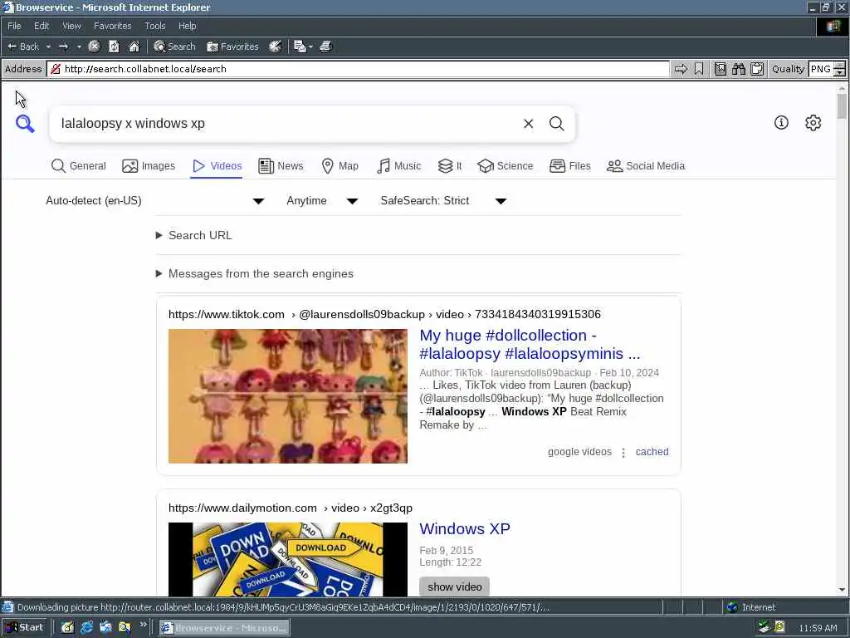Image resolution: width=850 pixels, height=638 pixels.
Task: Switch to the General search tab
Action: coord(79,166)
